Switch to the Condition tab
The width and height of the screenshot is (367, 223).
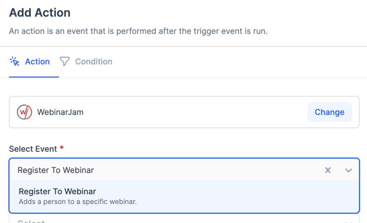(x=93, y=62)
